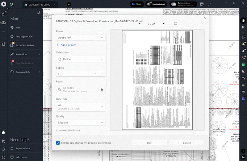Click the Add a printer link
The image size is (247, 161).
pos(66,45)
